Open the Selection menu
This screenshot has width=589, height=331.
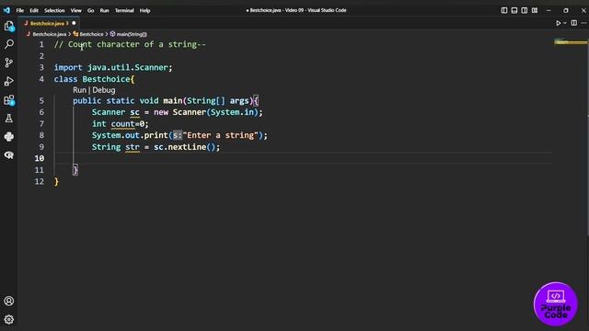pyautogui.click(x=54, y=10)
